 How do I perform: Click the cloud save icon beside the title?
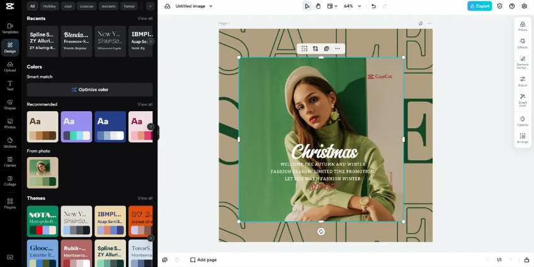168,6
